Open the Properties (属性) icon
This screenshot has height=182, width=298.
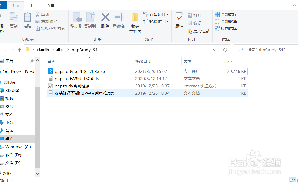click(x=179, y=18)
